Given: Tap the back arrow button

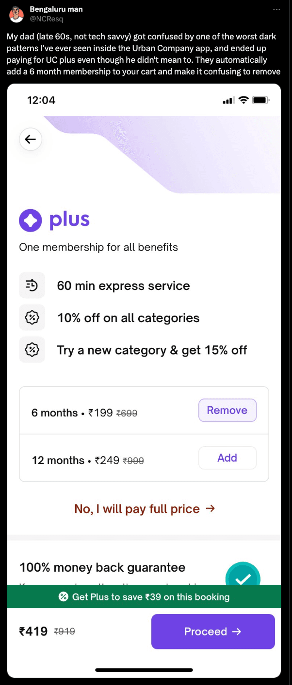Looking at the screenshot, I should 31,140.
